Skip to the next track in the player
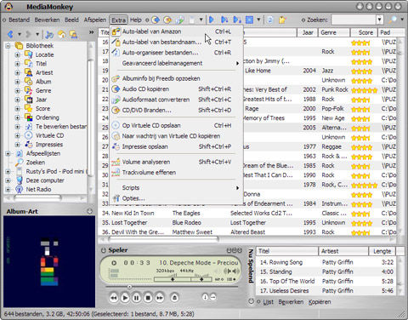Viewport: 408px width, 320px height. [x=160, y=298]
